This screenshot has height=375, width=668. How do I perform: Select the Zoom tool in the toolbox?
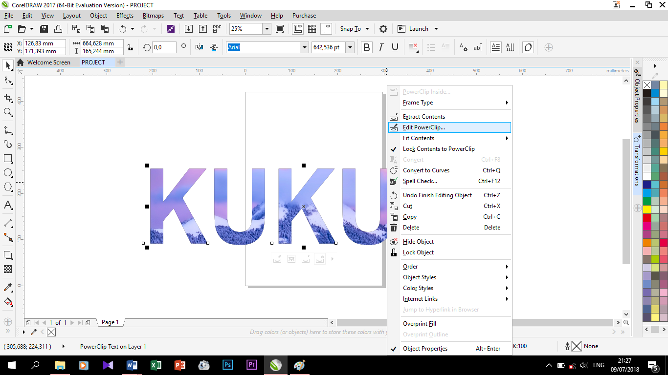click(x=7, y=113)
